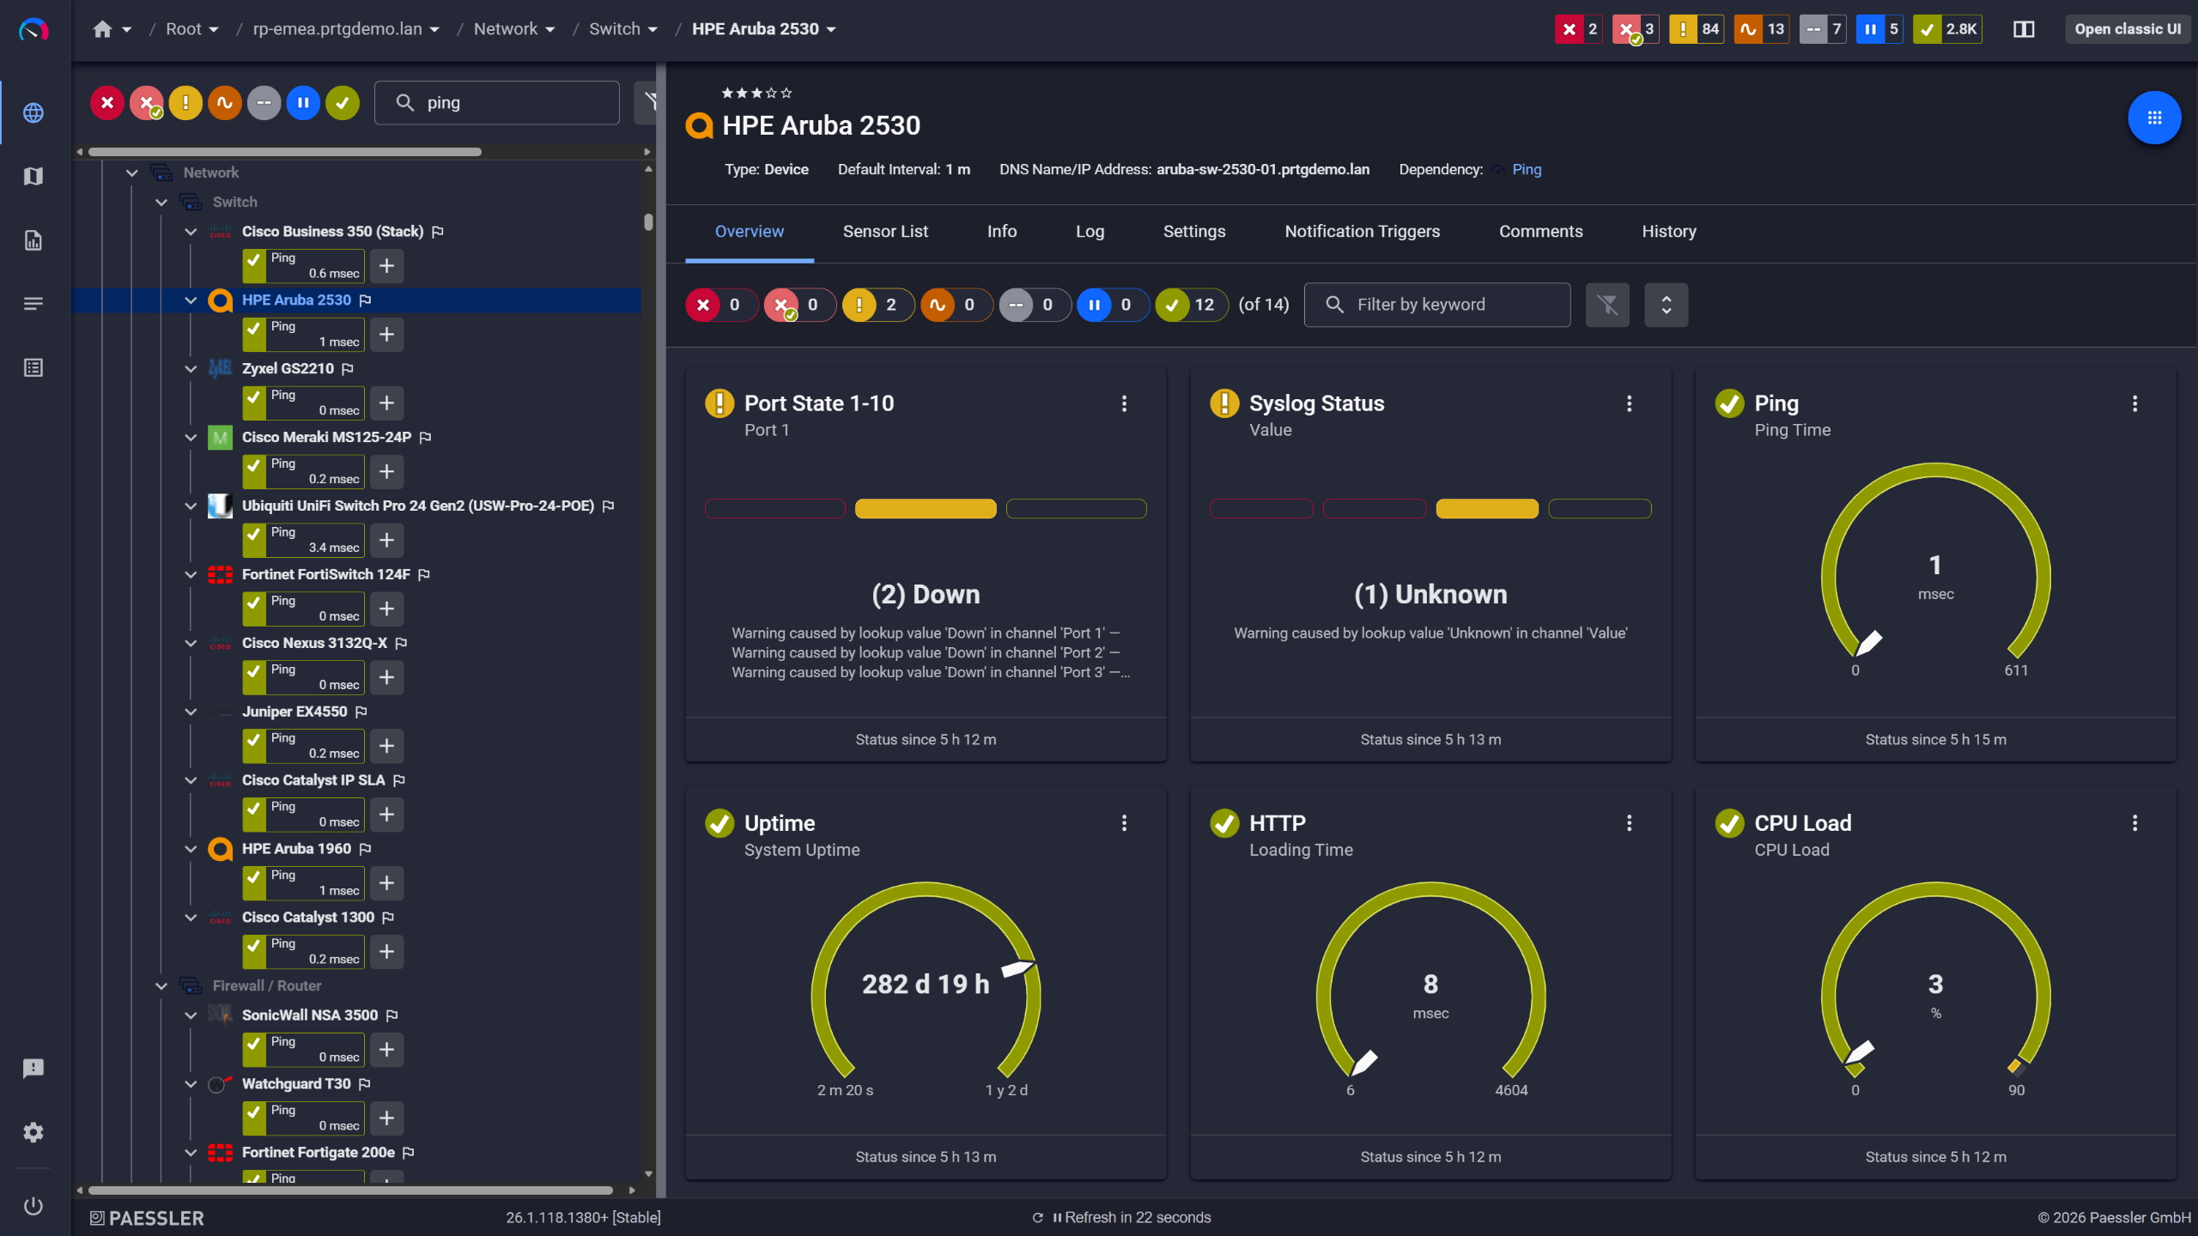Open Uptime card three-dot menu
Viewport: 2198px width, 1236px height.
pos(1124,823)
